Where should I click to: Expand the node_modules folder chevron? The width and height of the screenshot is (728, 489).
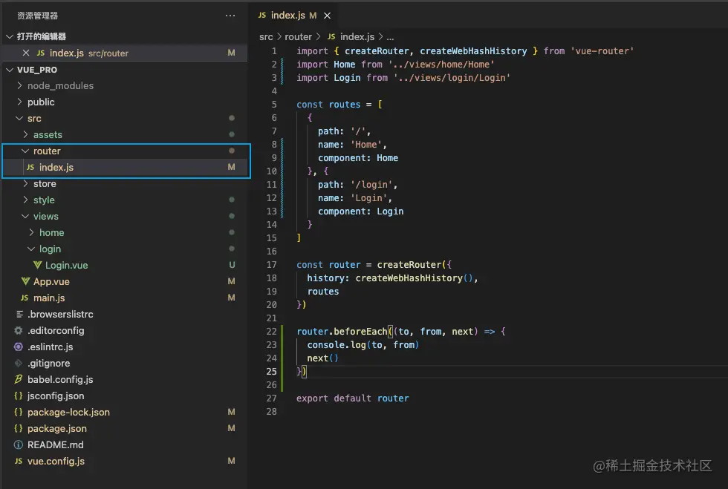pos(19,85)
